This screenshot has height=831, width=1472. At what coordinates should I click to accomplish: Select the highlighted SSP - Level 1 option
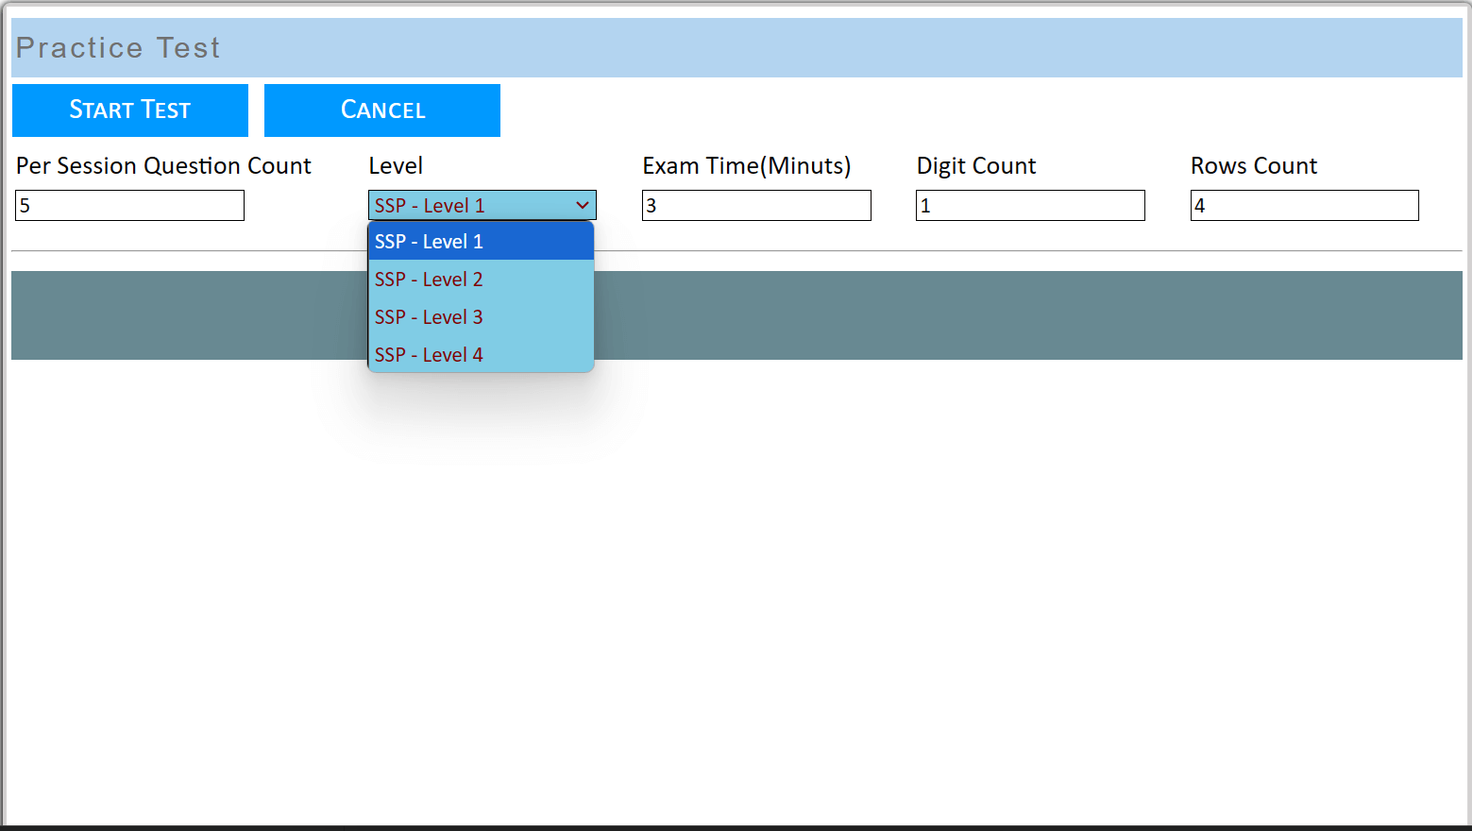(x=428, y=241)
